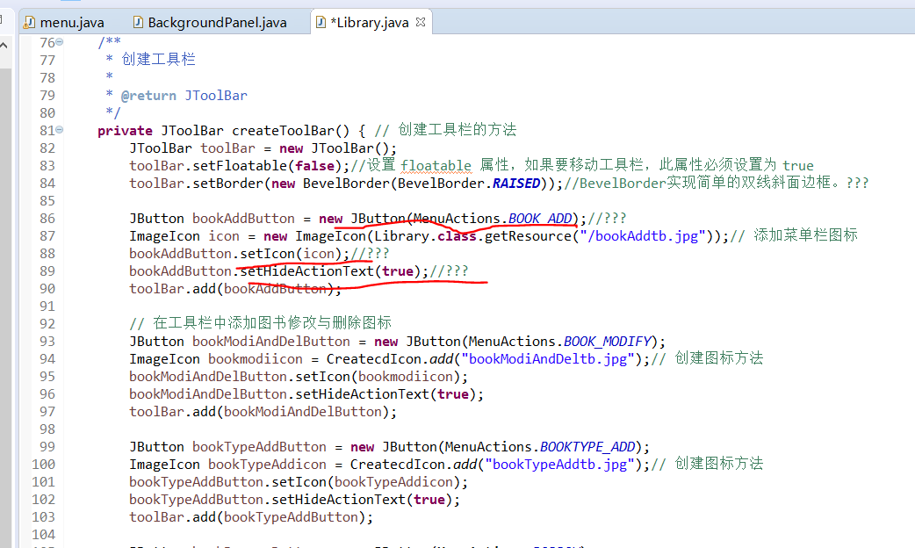The width and height of the screenshot is (915, 548).
Task: Place cursor on the comment 创建工具栏 on line 77
Action: coord(158,60)
